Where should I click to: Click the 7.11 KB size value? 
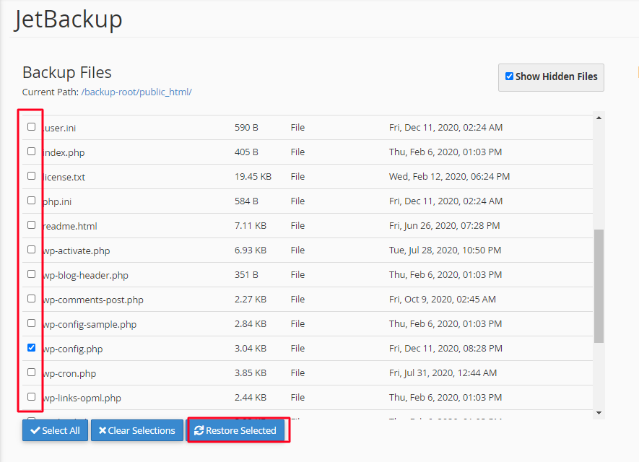[251, 226]
